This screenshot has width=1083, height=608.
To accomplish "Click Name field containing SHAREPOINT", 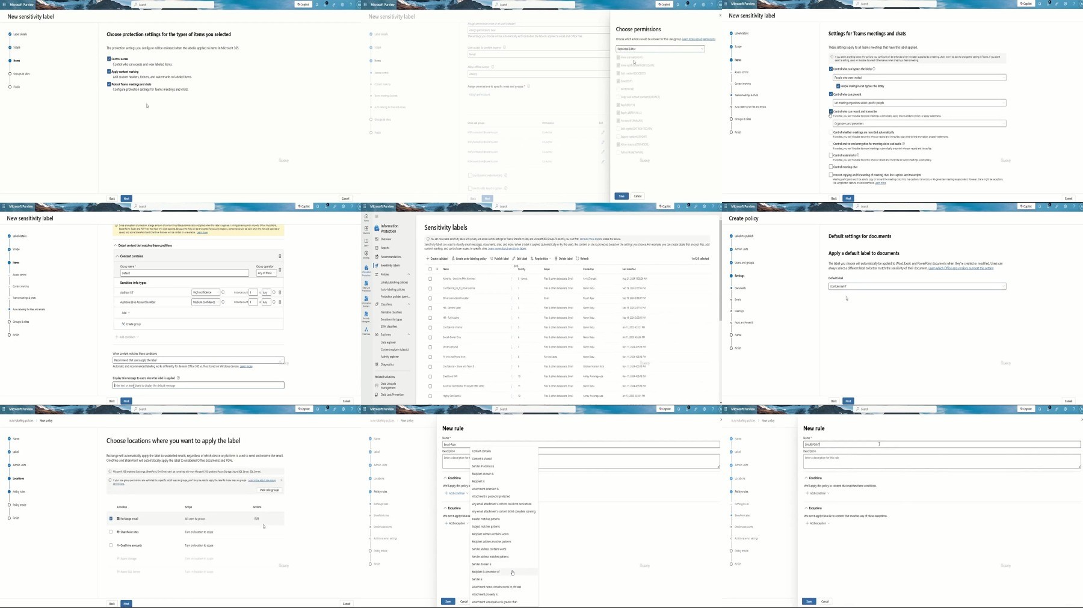I will coord(942,444).
